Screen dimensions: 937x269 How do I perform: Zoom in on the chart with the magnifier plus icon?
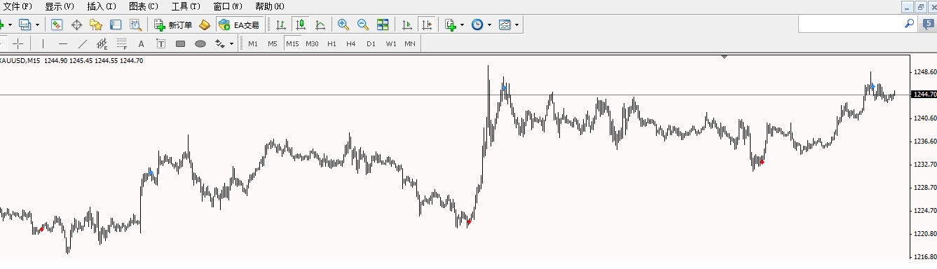pos(343,25)
